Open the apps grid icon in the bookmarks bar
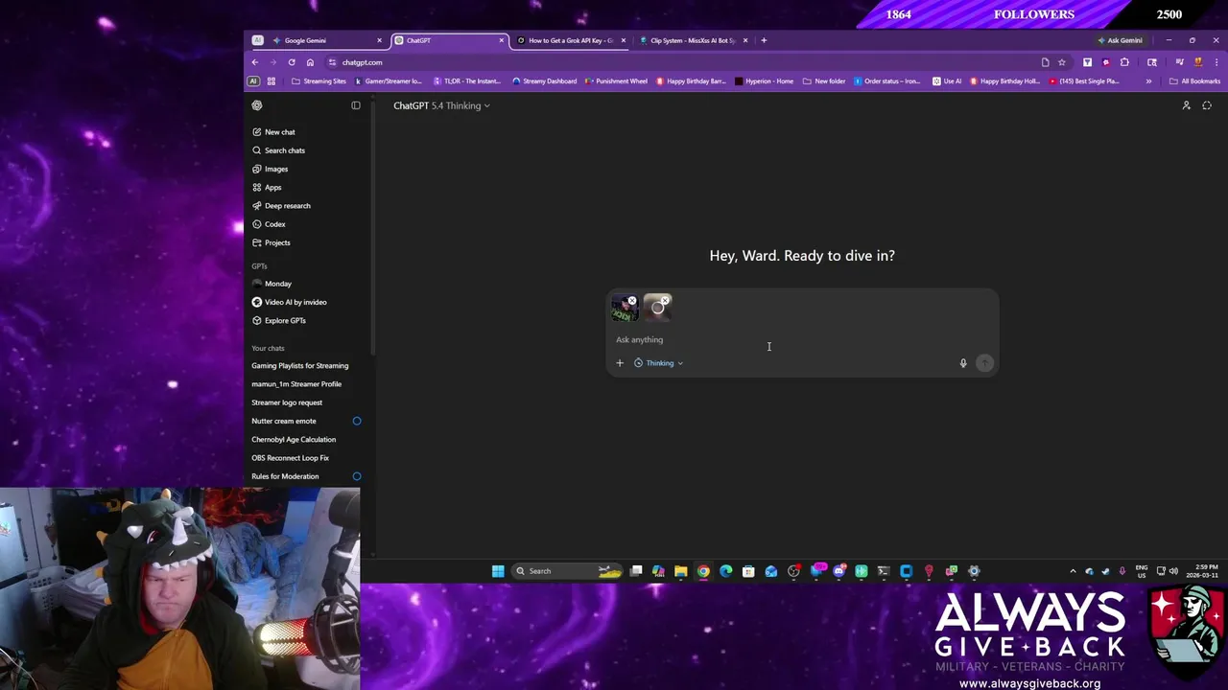The height and width of the screenshot is (690, 1228). pyautogui.click(x=272, y=81)
